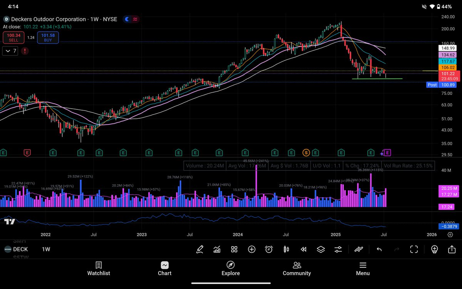Open the alarm clock alert icon
462x289 pixels.
click(269, 249)
